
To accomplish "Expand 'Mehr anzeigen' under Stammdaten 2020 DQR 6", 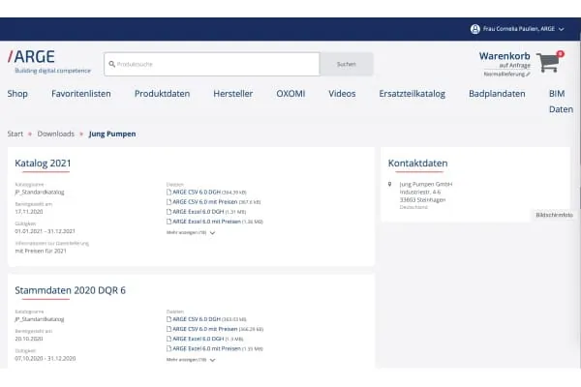I will click(x=191, y=359).
